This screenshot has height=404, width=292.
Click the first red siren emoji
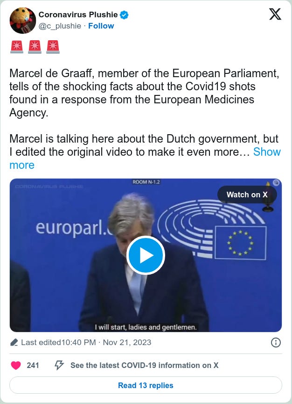[x=17, y=47]
